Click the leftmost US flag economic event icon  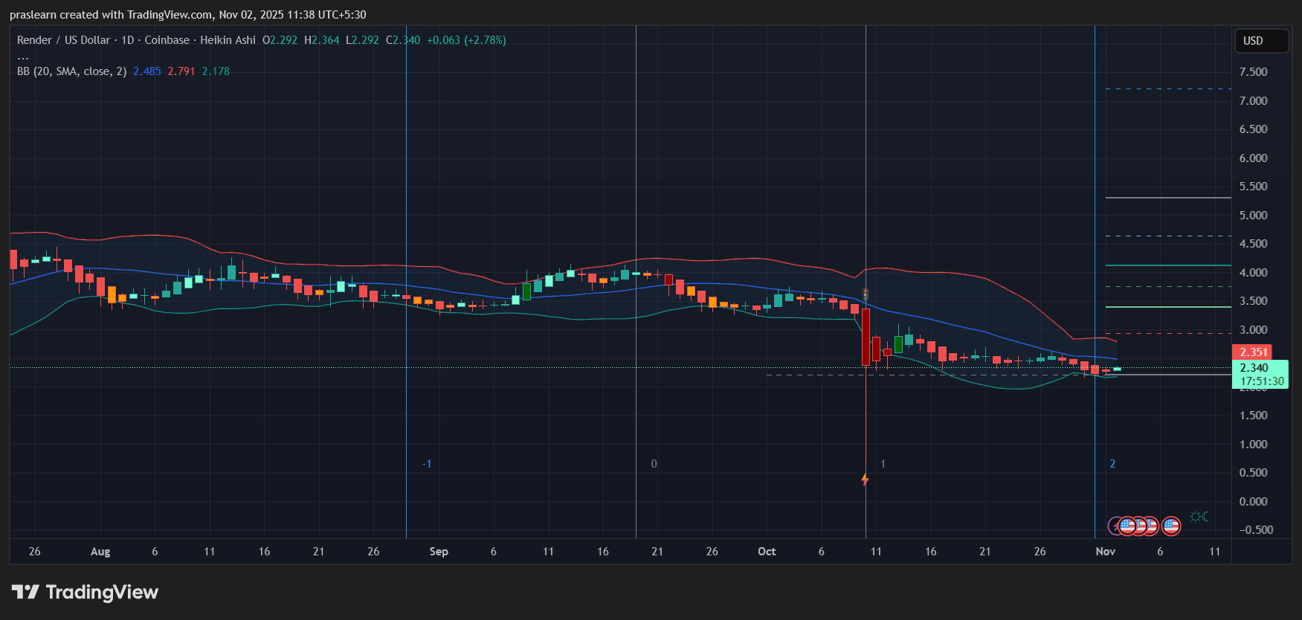tap(1128, 526)
